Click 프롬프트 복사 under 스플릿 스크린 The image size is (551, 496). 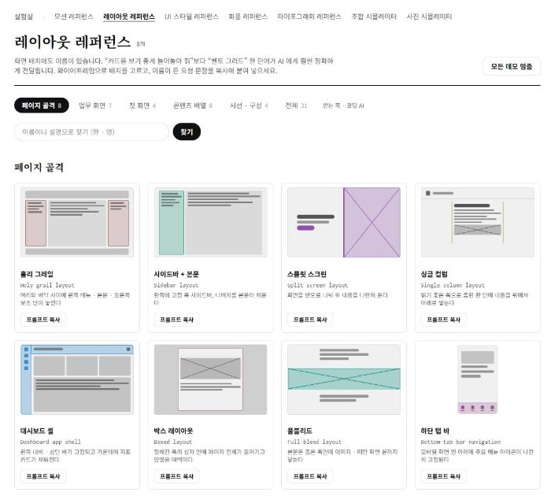pyautogui.click(x=310, y=320)
